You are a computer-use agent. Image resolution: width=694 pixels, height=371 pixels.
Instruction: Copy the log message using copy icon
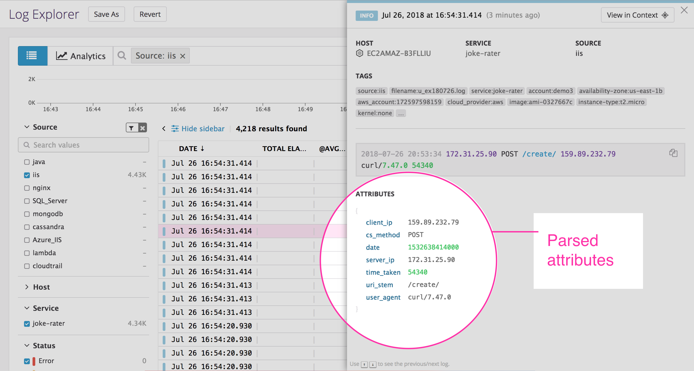[673, 153]
